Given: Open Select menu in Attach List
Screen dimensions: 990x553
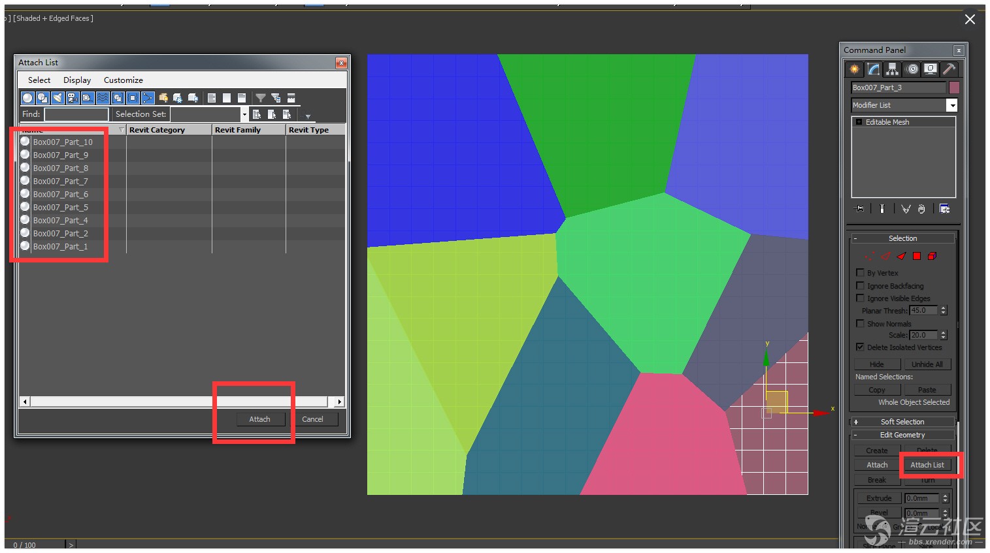Looking at the screenshot, I should (39, 80).
